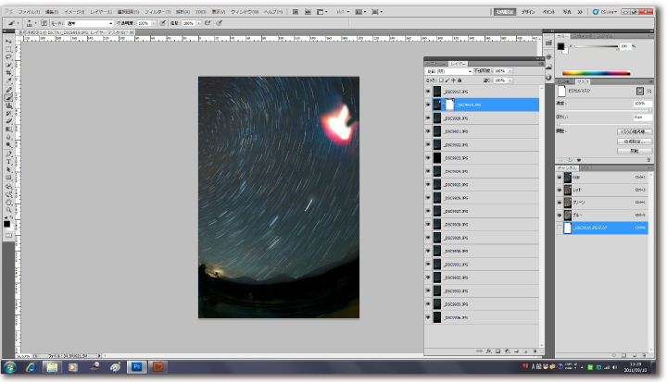Click the Invert button in Masks panel

[634, 150]
